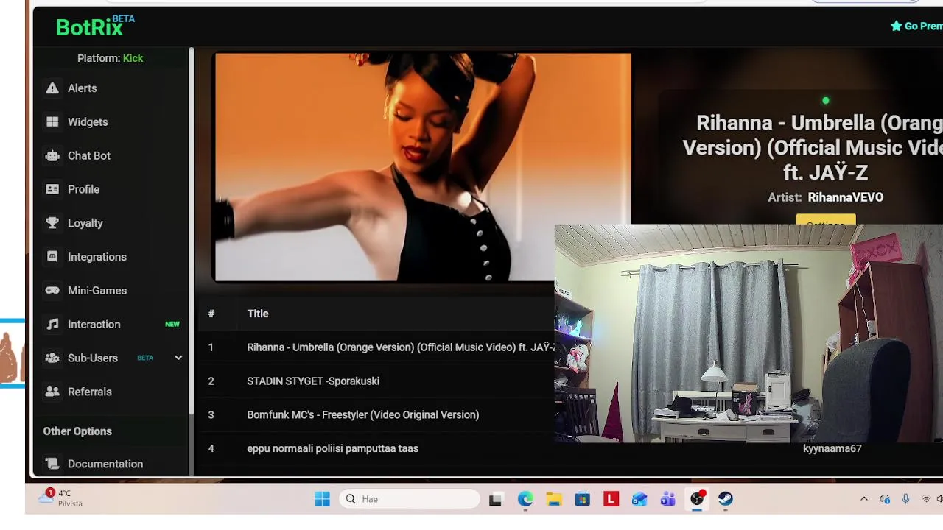Show hidden system tray icons
This screenshot has width=943, height=530.
point(864,499)
